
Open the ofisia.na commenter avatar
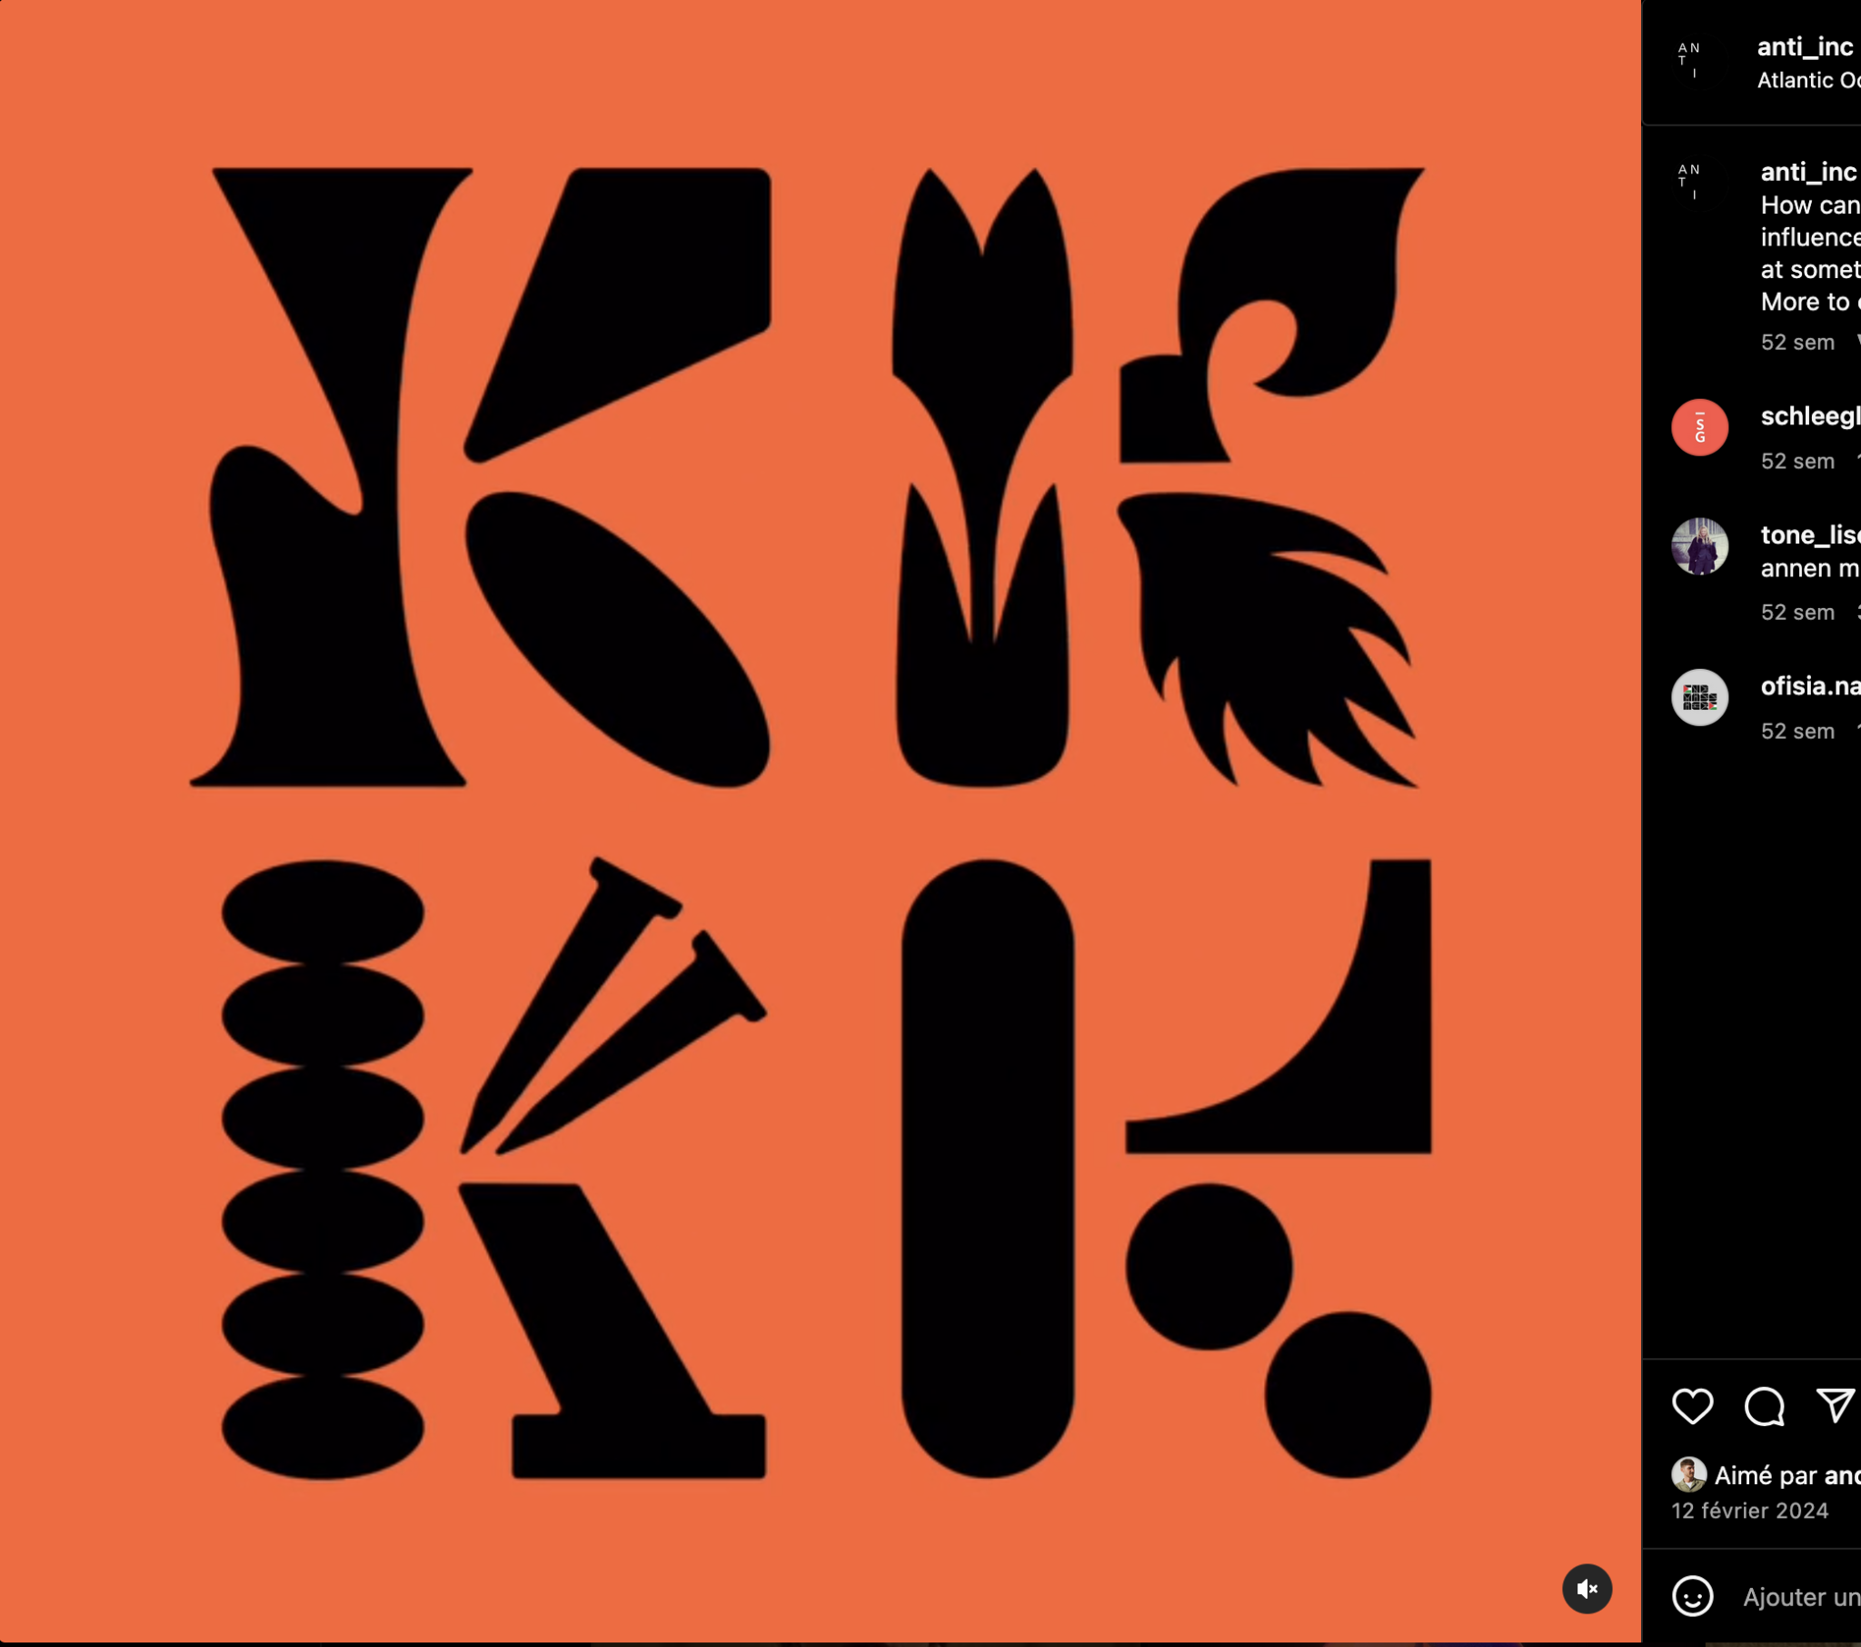[x=1699, y=698]
